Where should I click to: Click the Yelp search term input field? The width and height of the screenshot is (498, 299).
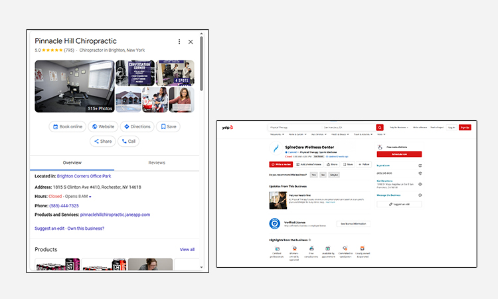(295, 128)
